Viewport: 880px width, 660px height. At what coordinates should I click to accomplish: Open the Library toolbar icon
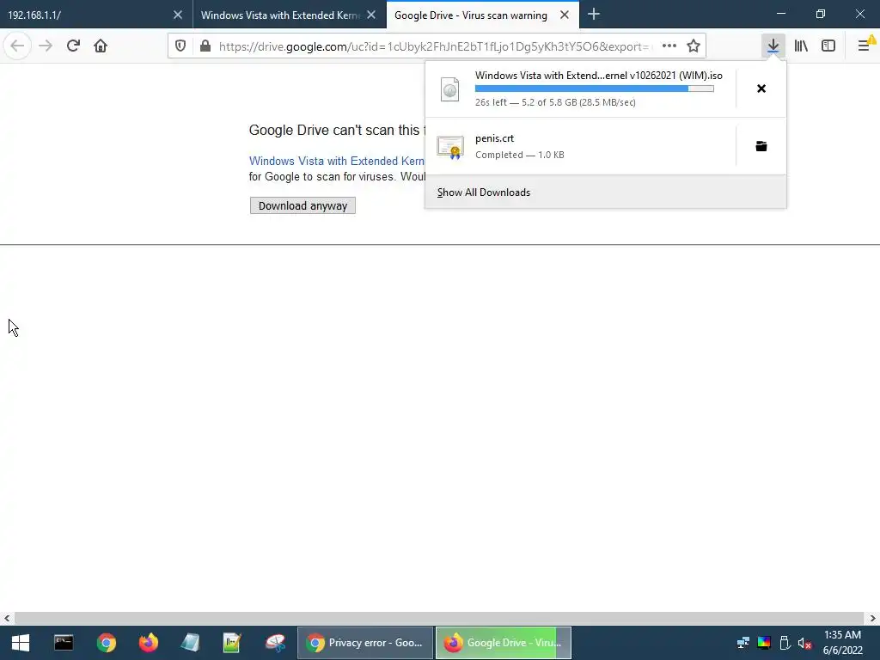tap(801, 46)
